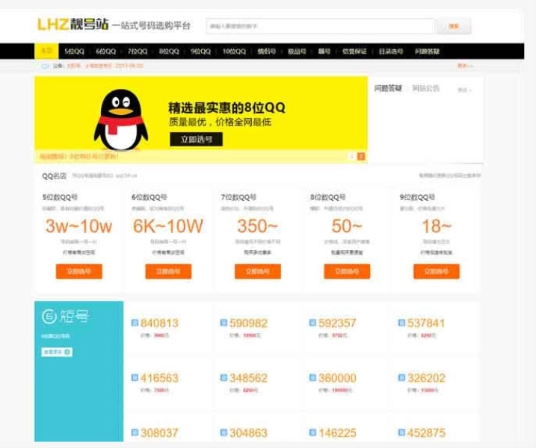Open the 7位QQ navigation item
Screen dimensions: 536x448
(138, 52)
